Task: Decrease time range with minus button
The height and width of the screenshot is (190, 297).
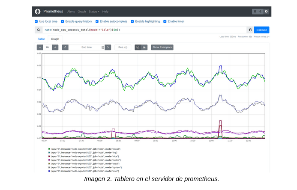Action: (40, 47)
